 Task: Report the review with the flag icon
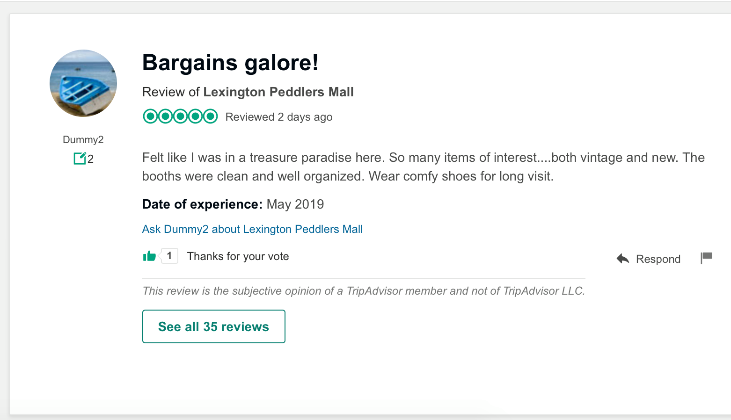click(706, 258)
